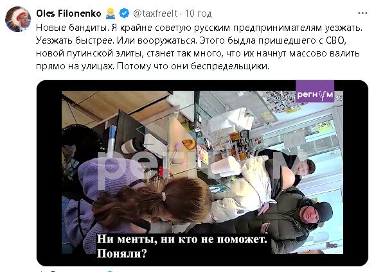Click the tweet line starting "Новые бандиты"
This screenshot has width=374, height=272.
pyautogui.click(x=199, y=28)
